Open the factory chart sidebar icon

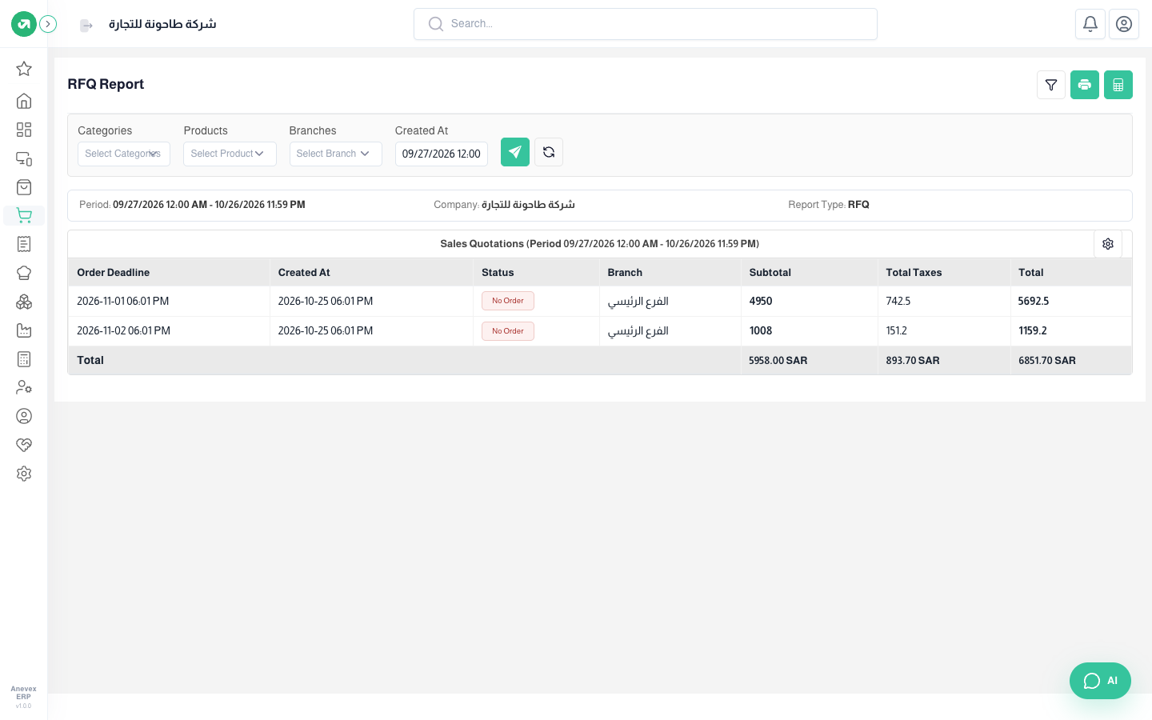click(x=24, y=330)
